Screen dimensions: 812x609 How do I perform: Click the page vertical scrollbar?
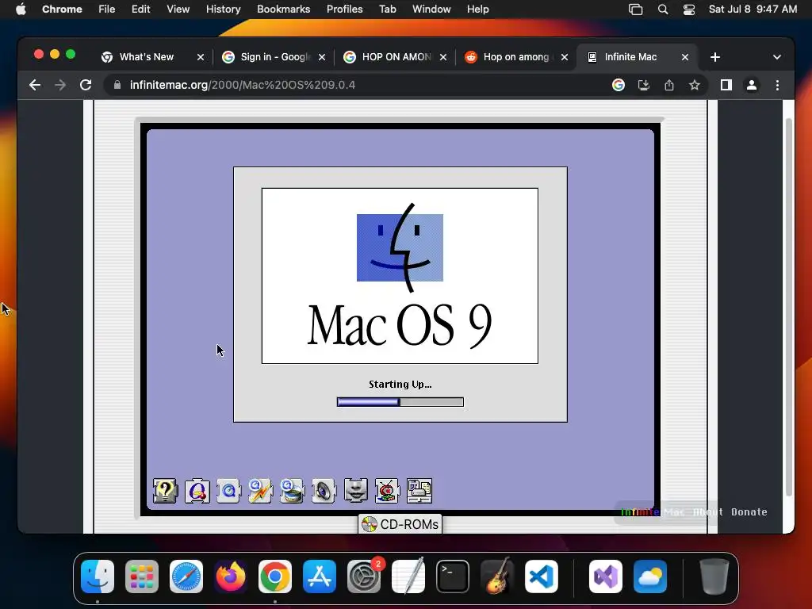pyautogui.click(x=789, y=308)
